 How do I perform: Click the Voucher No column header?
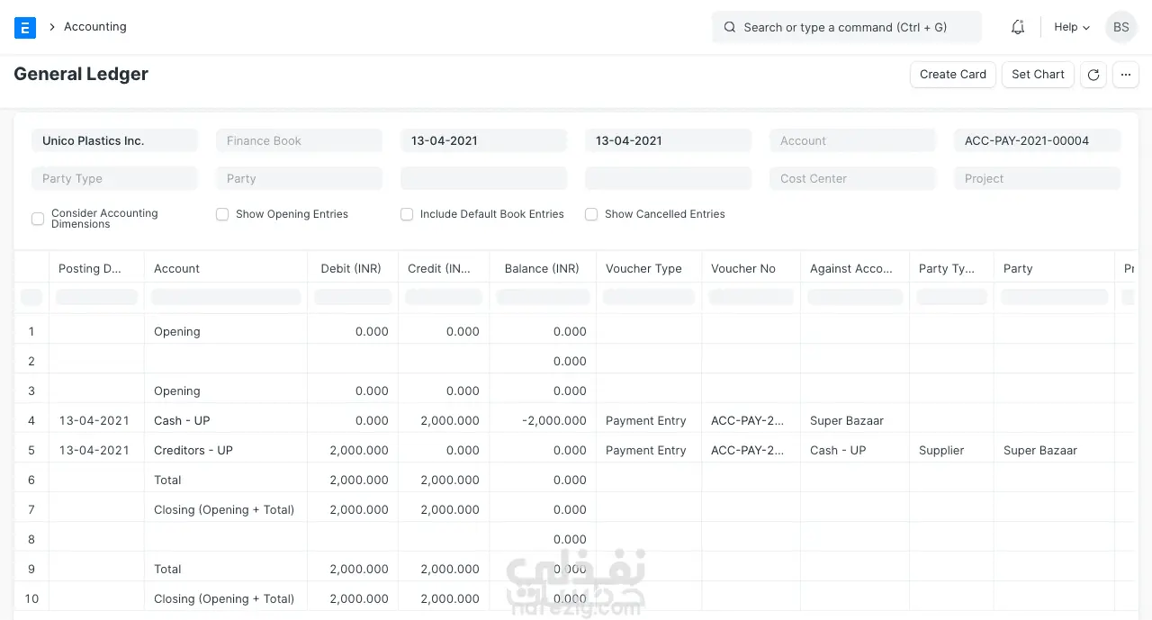coord(751,268)
